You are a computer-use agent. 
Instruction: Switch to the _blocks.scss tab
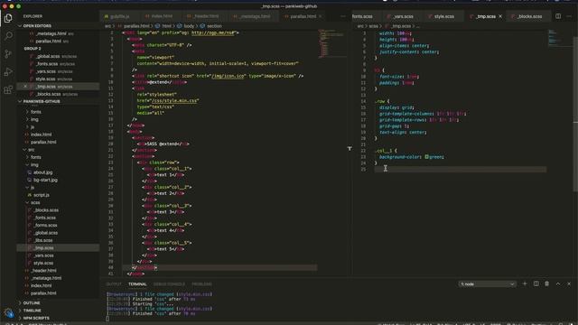coord(529,16)
